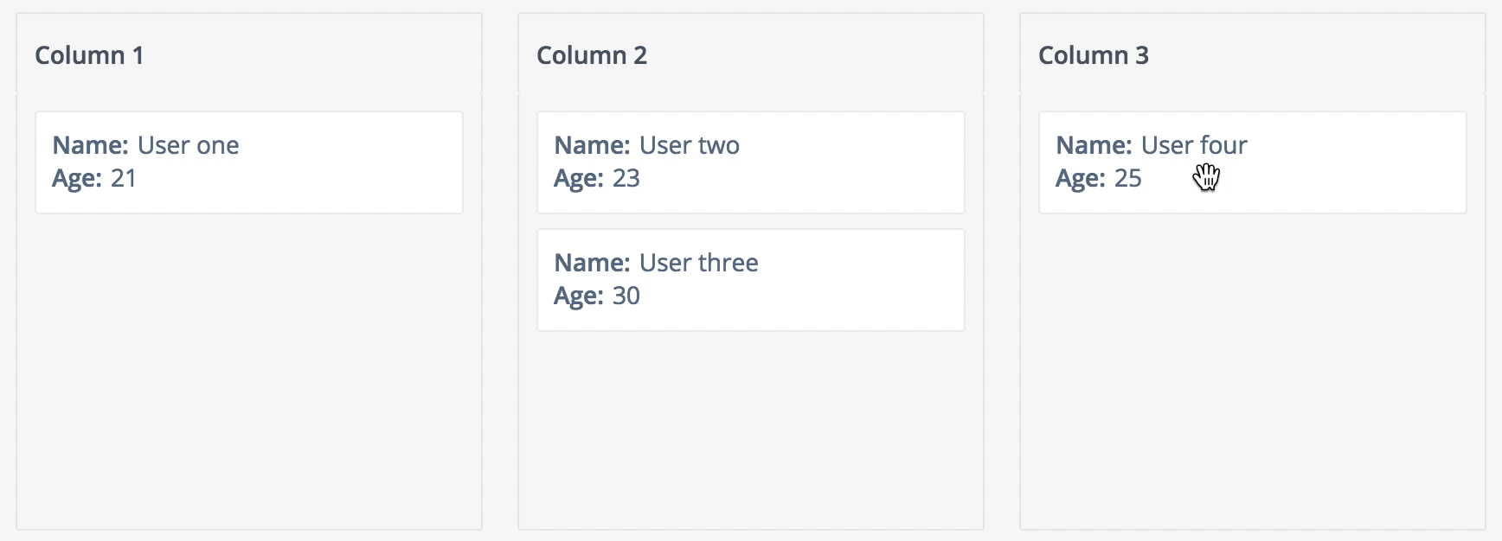The width and height of the screenshot is (1502, 541).
Task: Click the Age 21 value
Action: pyautogui.click(x=125, y=179)
